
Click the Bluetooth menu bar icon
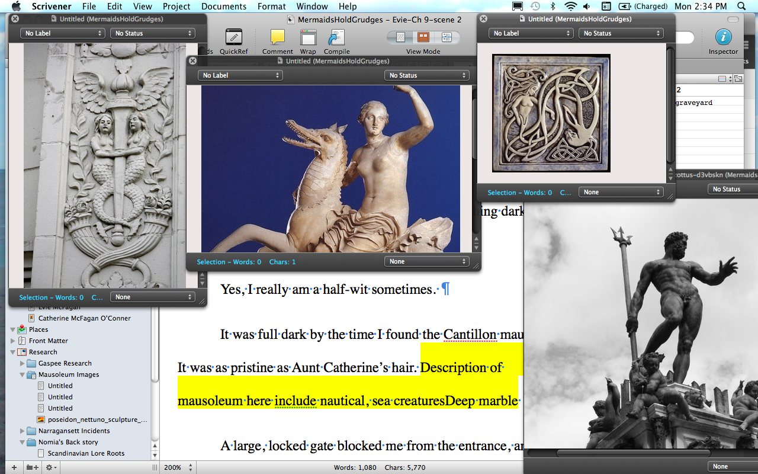[x=553, y=7]
